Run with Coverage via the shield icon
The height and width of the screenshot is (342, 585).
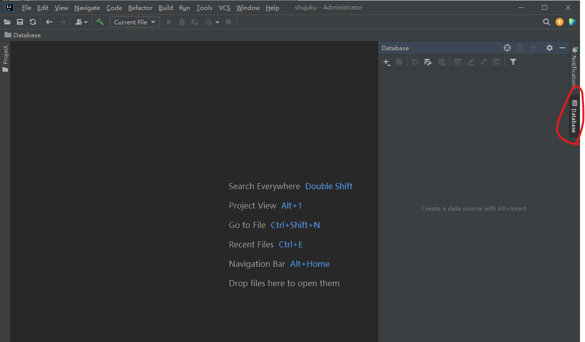click(x=195, y=22)
